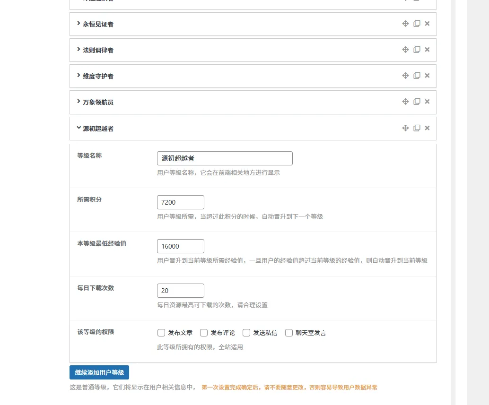Click the 继续添加用户等级 button
This screenshot has height=405, width=489.
point(99,372)
